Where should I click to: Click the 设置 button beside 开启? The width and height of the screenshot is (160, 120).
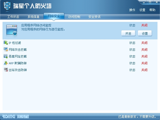[x=145, y=33]
